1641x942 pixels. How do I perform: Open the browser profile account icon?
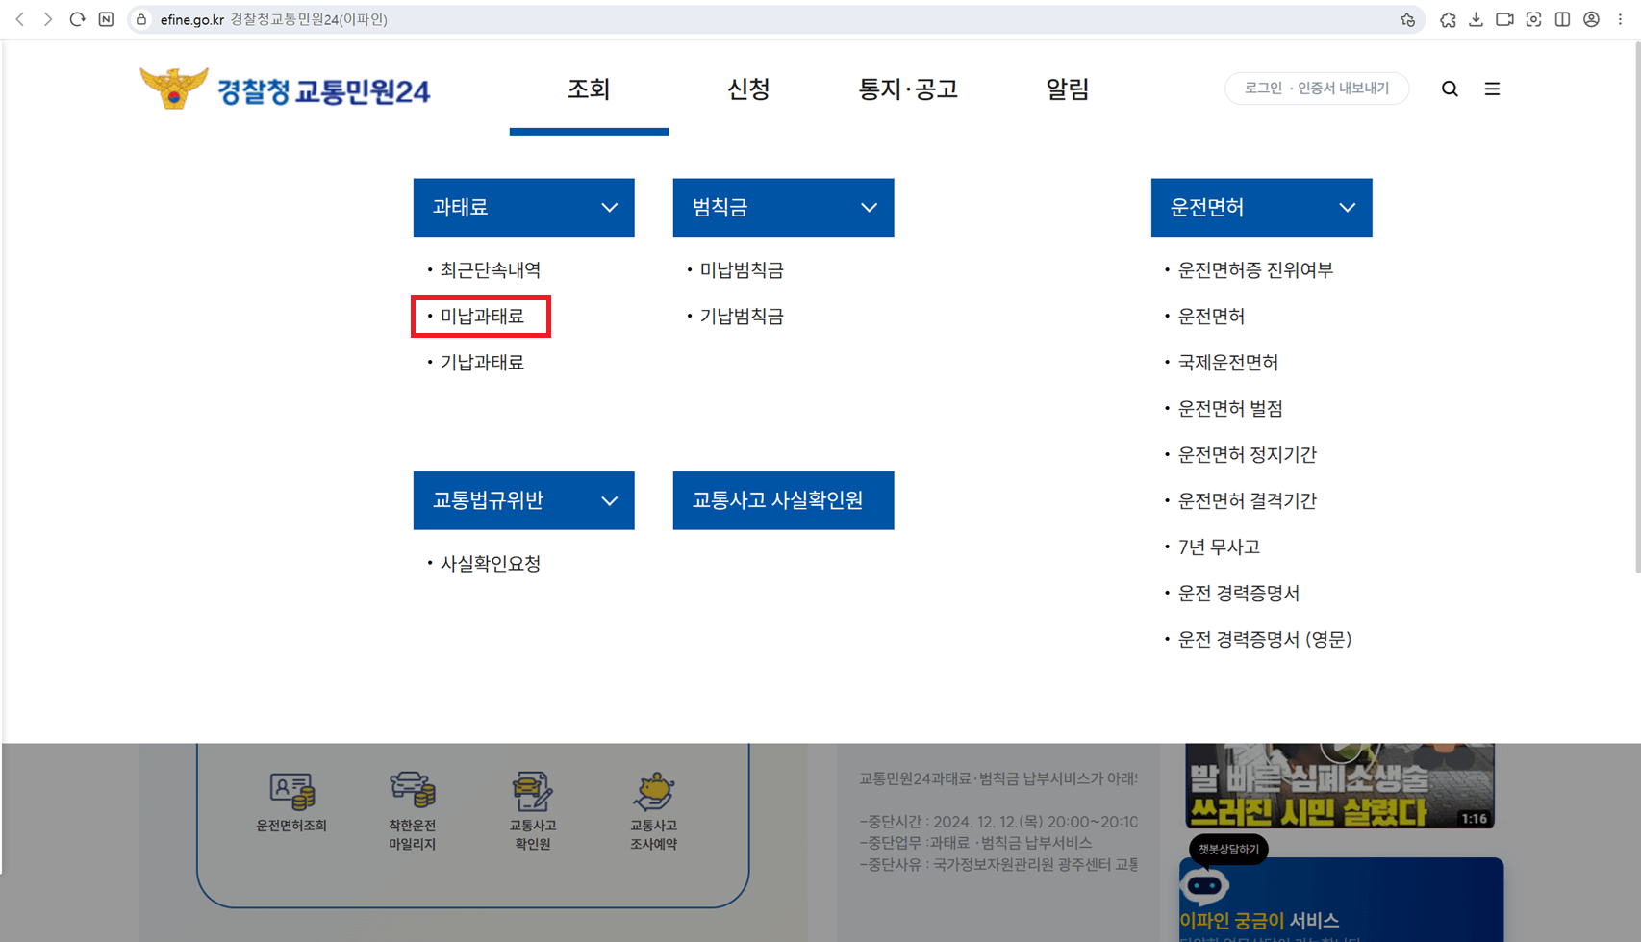[1591, 18]
